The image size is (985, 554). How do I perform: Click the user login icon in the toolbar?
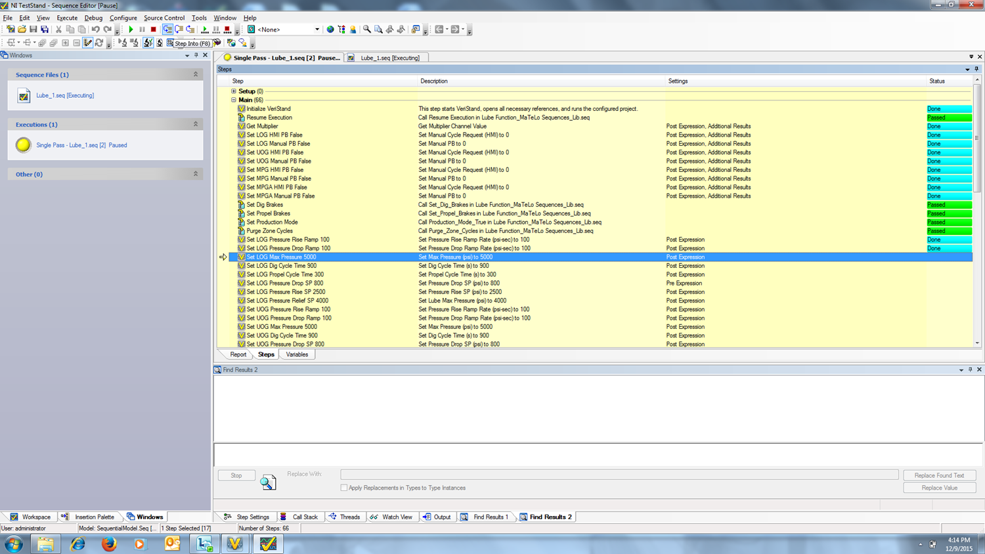(353, 30)
